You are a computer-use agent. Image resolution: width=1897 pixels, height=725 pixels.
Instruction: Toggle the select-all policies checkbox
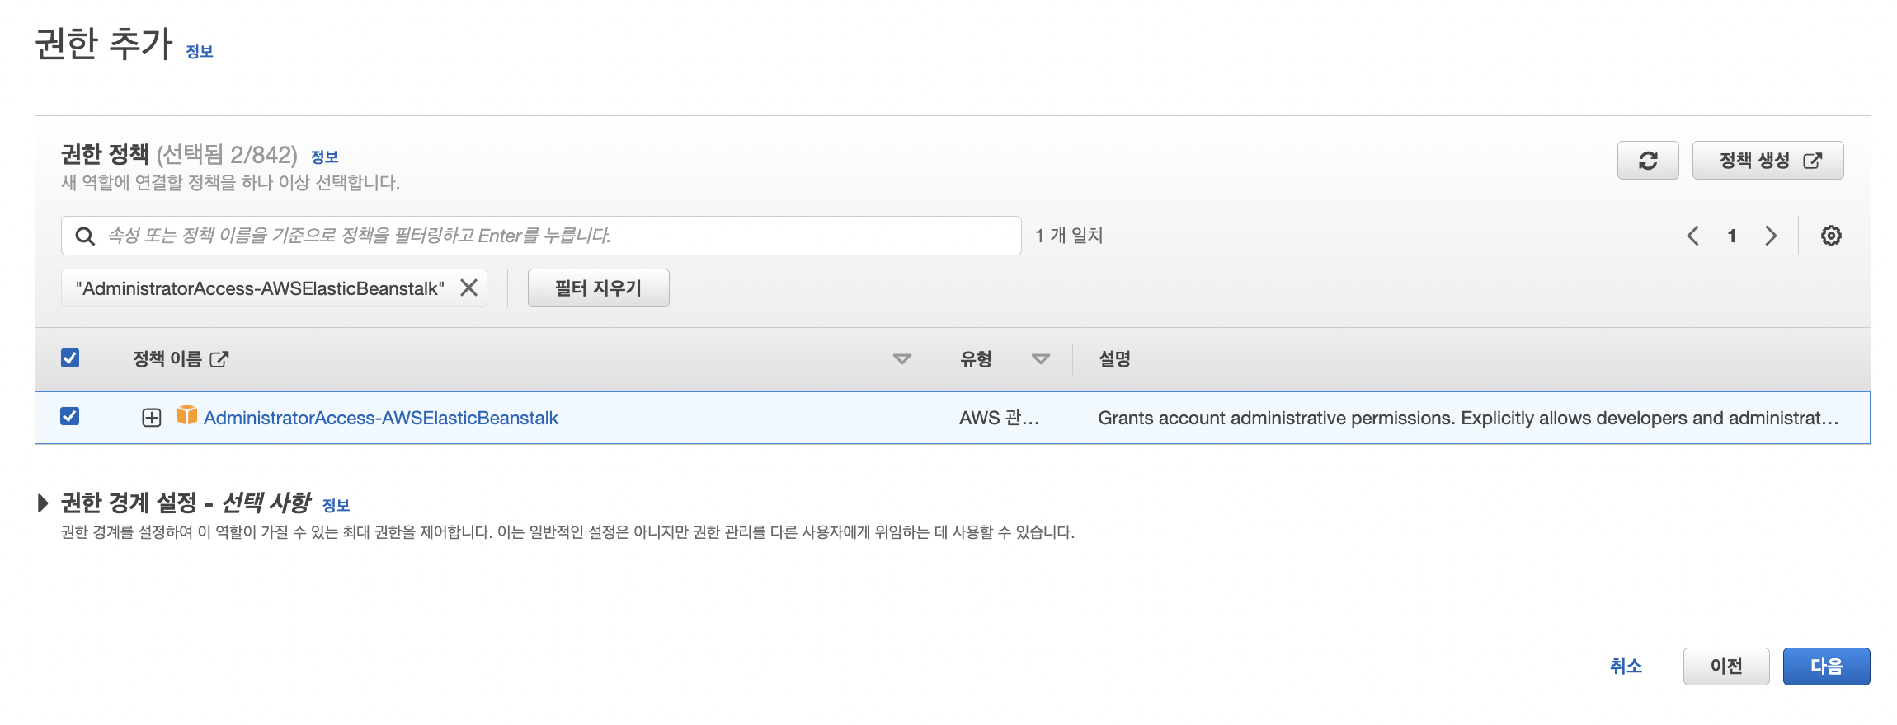[70, 358]
